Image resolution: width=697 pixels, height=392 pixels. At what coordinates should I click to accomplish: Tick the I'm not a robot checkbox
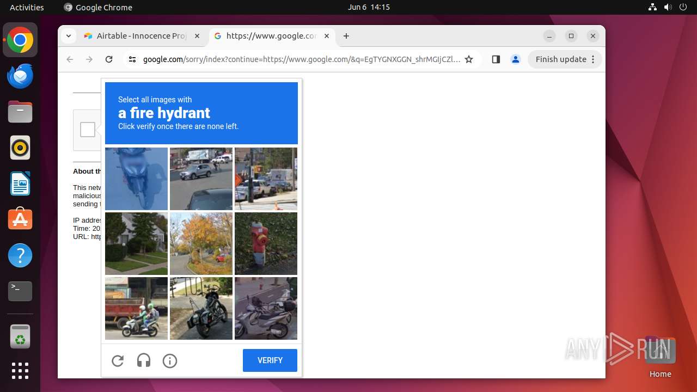[88, 130]
